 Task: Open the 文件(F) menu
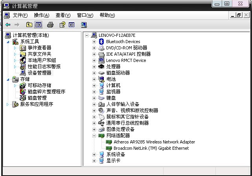click(20, 15)
